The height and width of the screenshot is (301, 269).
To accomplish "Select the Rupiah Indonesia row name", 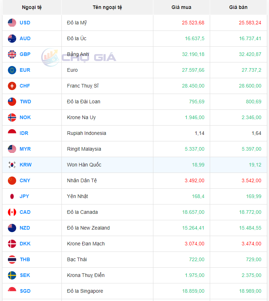I will 87,133.
